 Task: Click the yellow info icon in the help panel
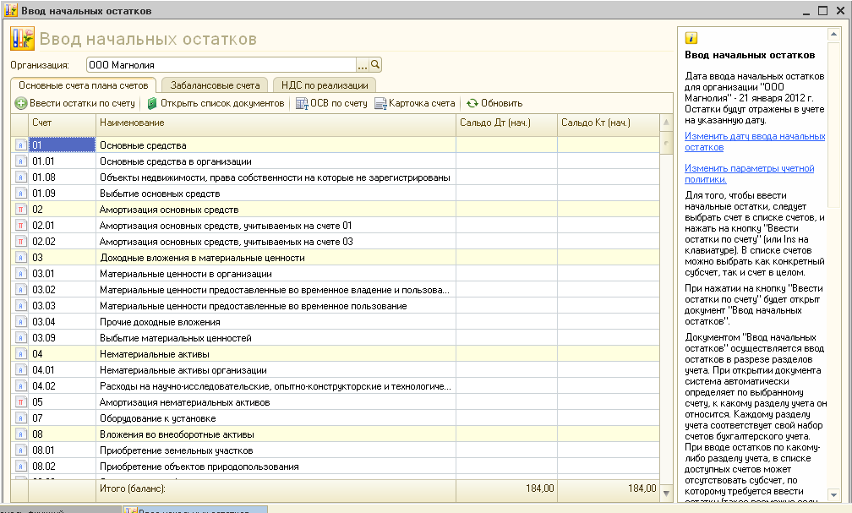tap(691, 37)
